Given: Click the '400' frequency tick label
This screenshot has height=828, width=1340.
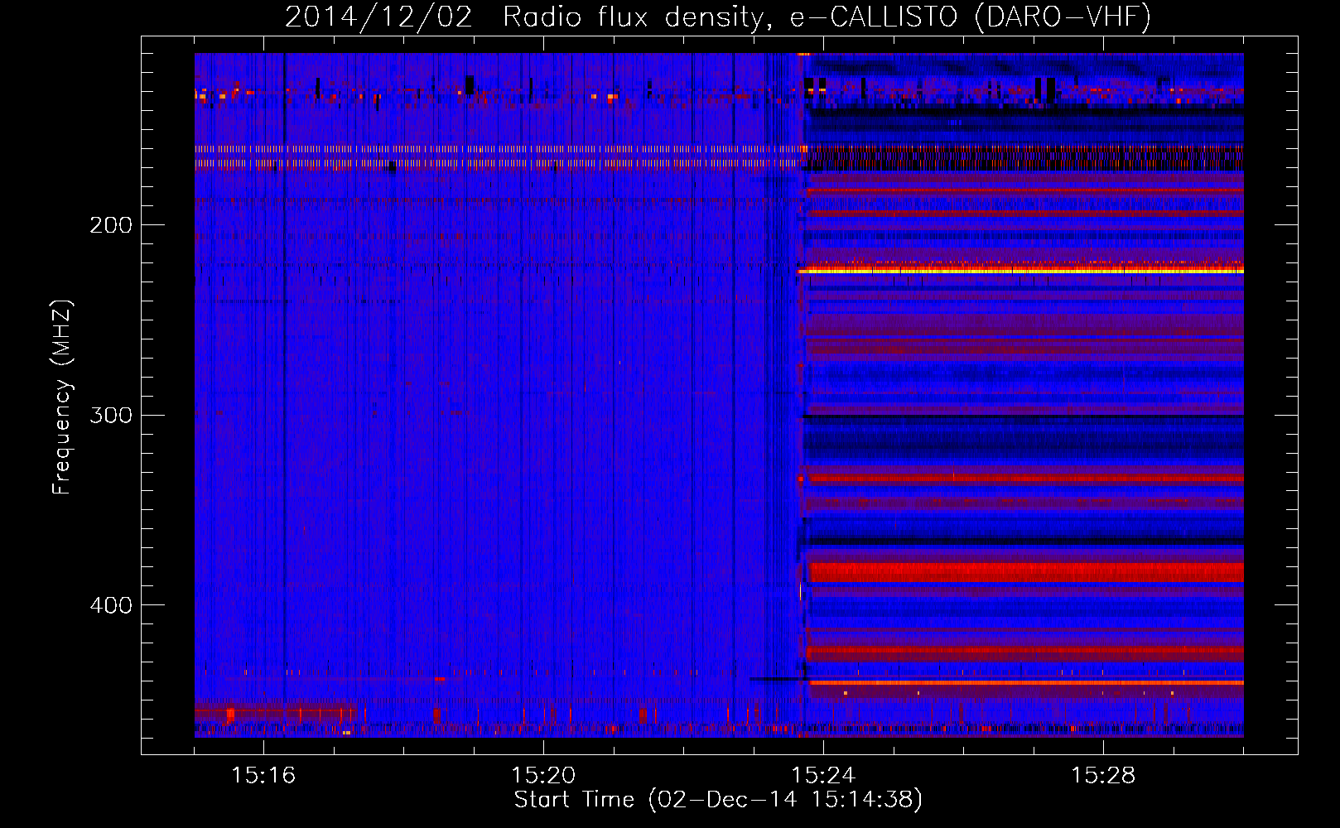Looking at the screenshot, I should (x=110, y=605).
